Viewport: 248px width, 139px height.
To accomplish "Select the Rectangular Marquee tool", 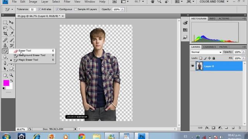I will tap(5, 22).
